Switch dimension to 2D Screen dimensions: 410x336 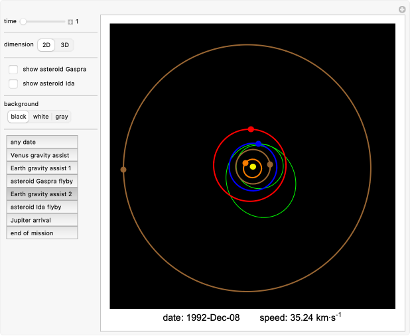pos(46,45)
